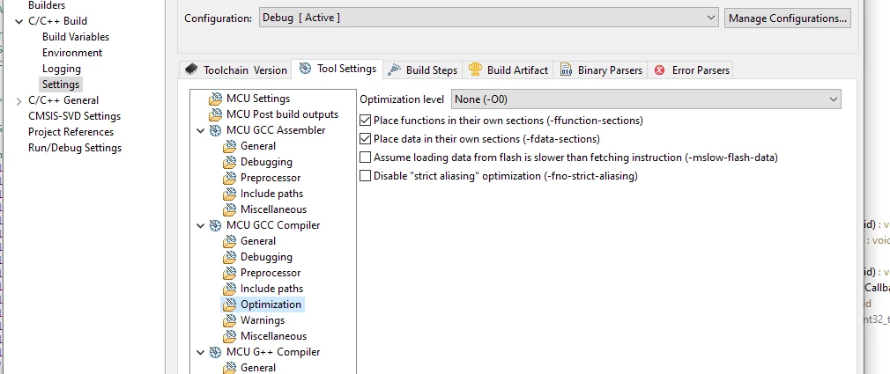Enable Disable strict aliasing optimization checkbox
This screenshot has height=374, width=890.
366,176
